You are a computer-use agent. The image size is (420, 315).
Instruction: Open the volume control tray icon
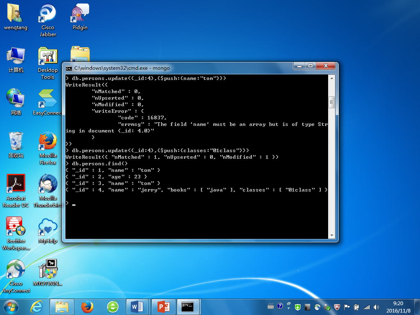coord(377,307)
